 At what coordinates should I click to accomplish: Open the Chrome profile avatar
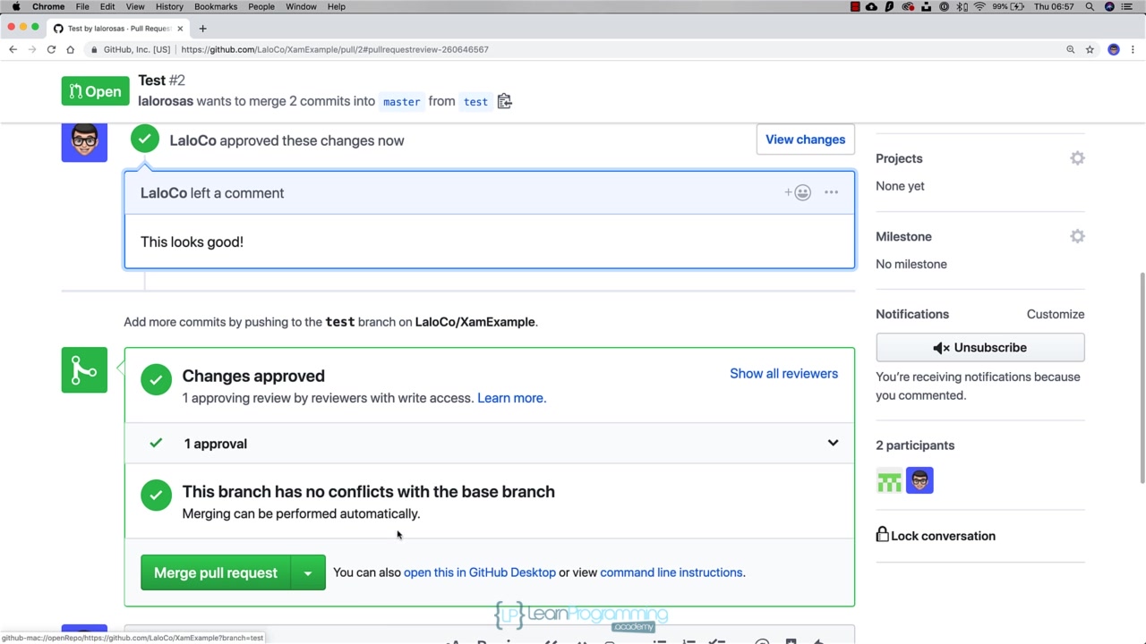1114,49
